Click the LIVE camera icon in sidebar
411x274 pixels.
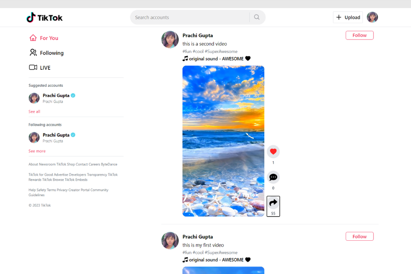33,67
